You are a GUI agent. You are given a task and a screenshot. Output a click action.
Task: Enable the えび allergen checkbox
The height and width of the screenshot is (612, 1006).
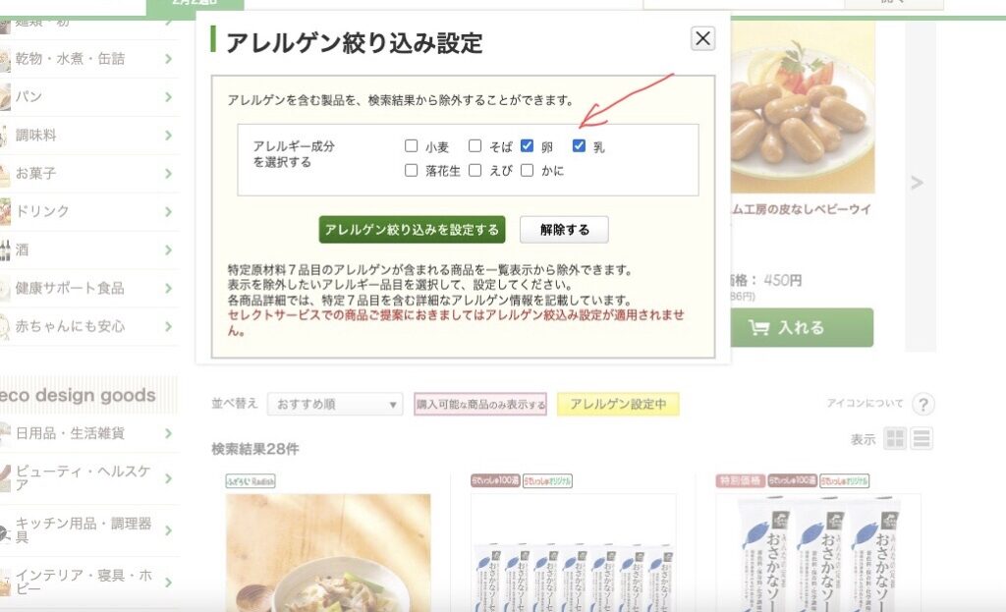tap(475, 170)
